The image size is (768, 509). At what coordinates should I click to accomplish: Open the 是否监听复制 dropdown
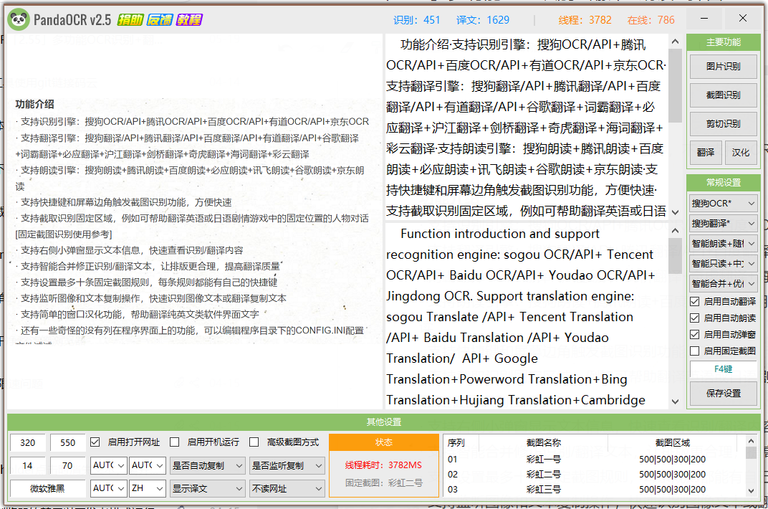click(287, 465)
